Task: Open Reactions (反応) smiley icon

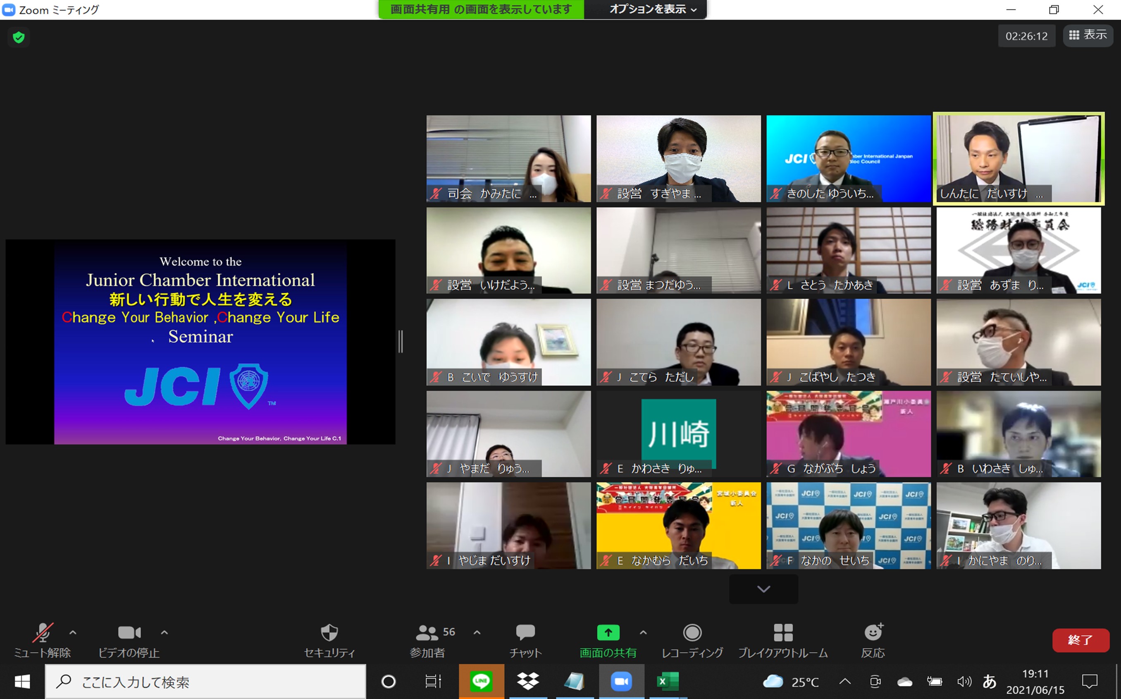Action: pyautogui.click(x=873, y=632)
